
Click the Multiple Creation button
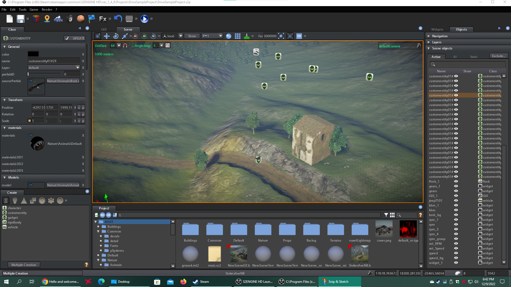24,265
